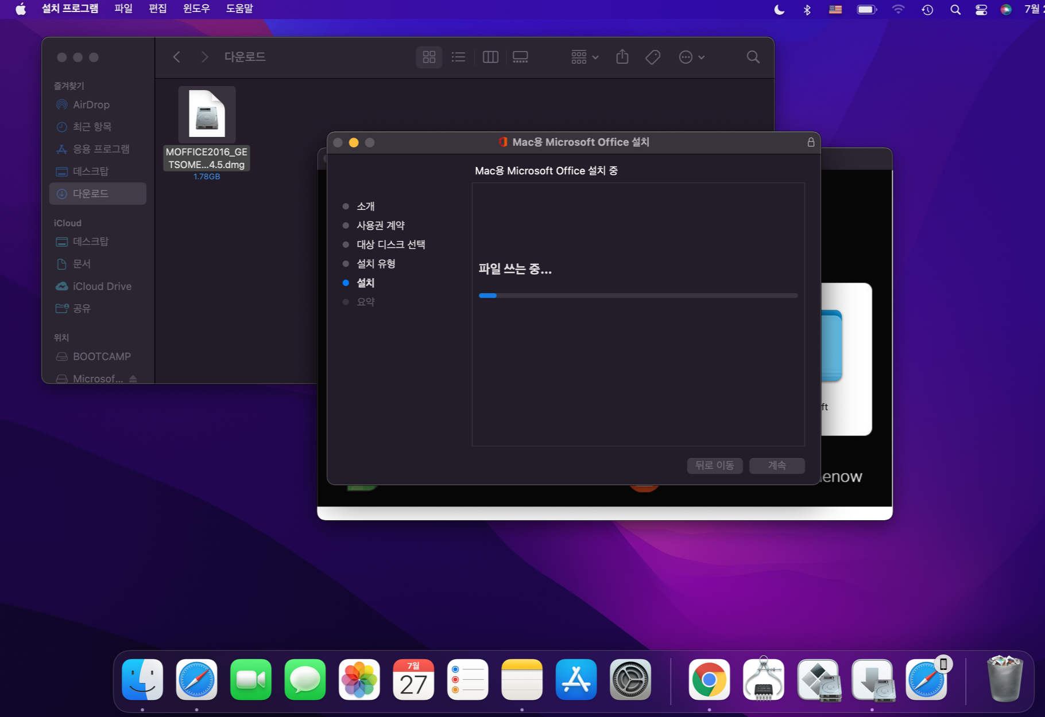The image size is (1045, 717).
Task: Open Google Chrome from Dock
Action: (x=709, y=680)
